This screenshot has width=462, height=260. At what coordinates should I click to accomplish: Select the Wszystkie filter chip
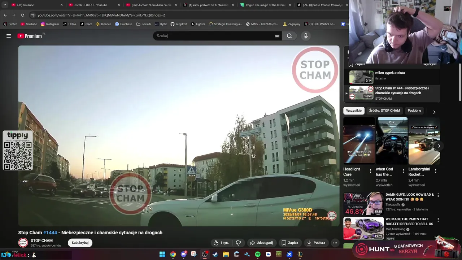click(x=354, y=110)
